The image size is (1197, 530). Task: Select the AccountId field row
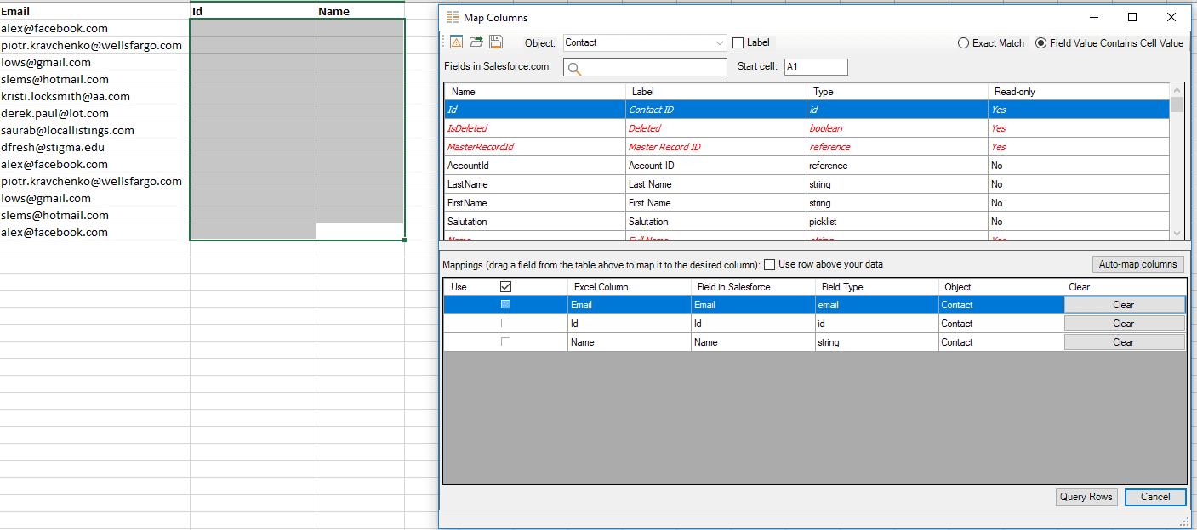pos(807,166)
